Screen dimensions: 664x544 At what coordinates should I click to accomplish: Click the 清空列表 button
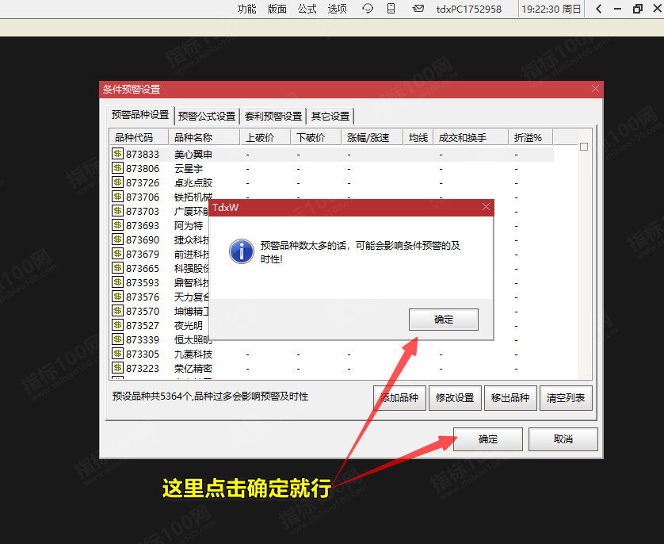click(566, 398)
